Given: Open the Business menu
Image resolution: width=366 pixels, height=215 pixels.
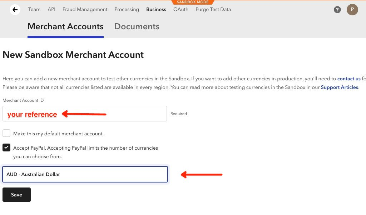Looking at the screenshot, I should tap(156, 10).
